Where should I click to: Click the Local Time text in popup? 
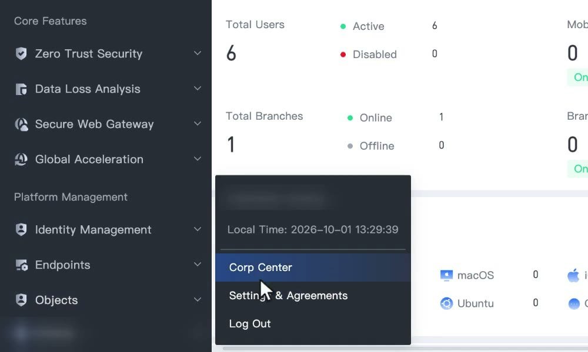(x=313, y=229)
